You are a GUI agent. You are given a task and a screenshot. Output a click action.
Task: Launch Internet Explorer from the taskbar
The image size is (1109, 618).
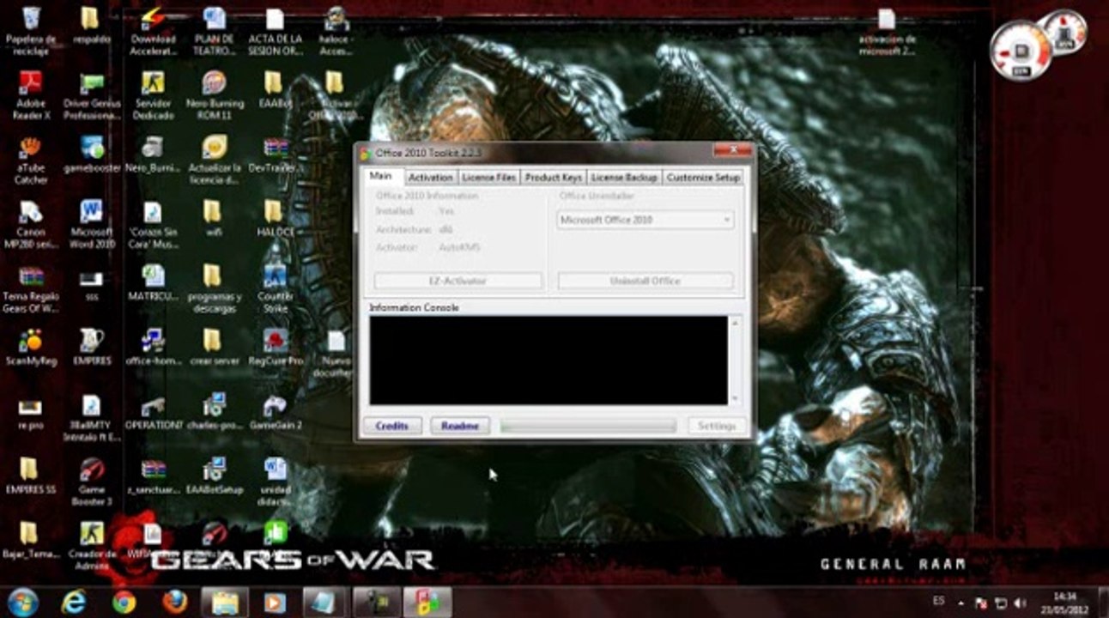[x=74, y=602]
